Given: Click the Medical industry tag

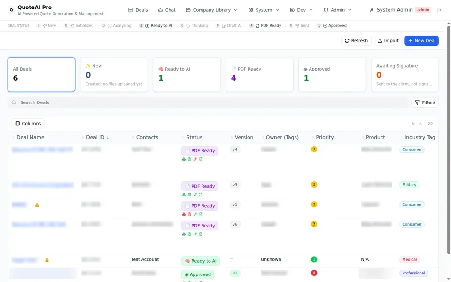Looking at the screenshot, I should (x=409, y=259).
